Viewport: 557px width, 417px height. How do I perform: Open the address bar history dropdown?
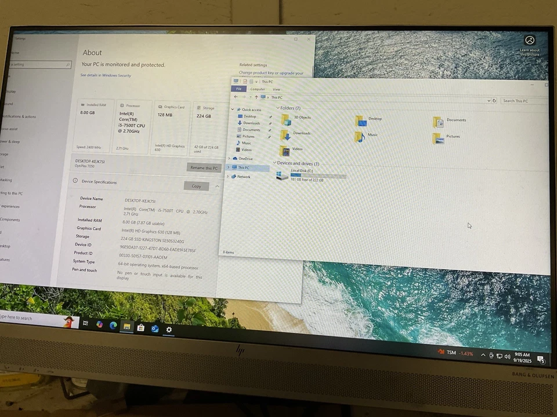489,100
